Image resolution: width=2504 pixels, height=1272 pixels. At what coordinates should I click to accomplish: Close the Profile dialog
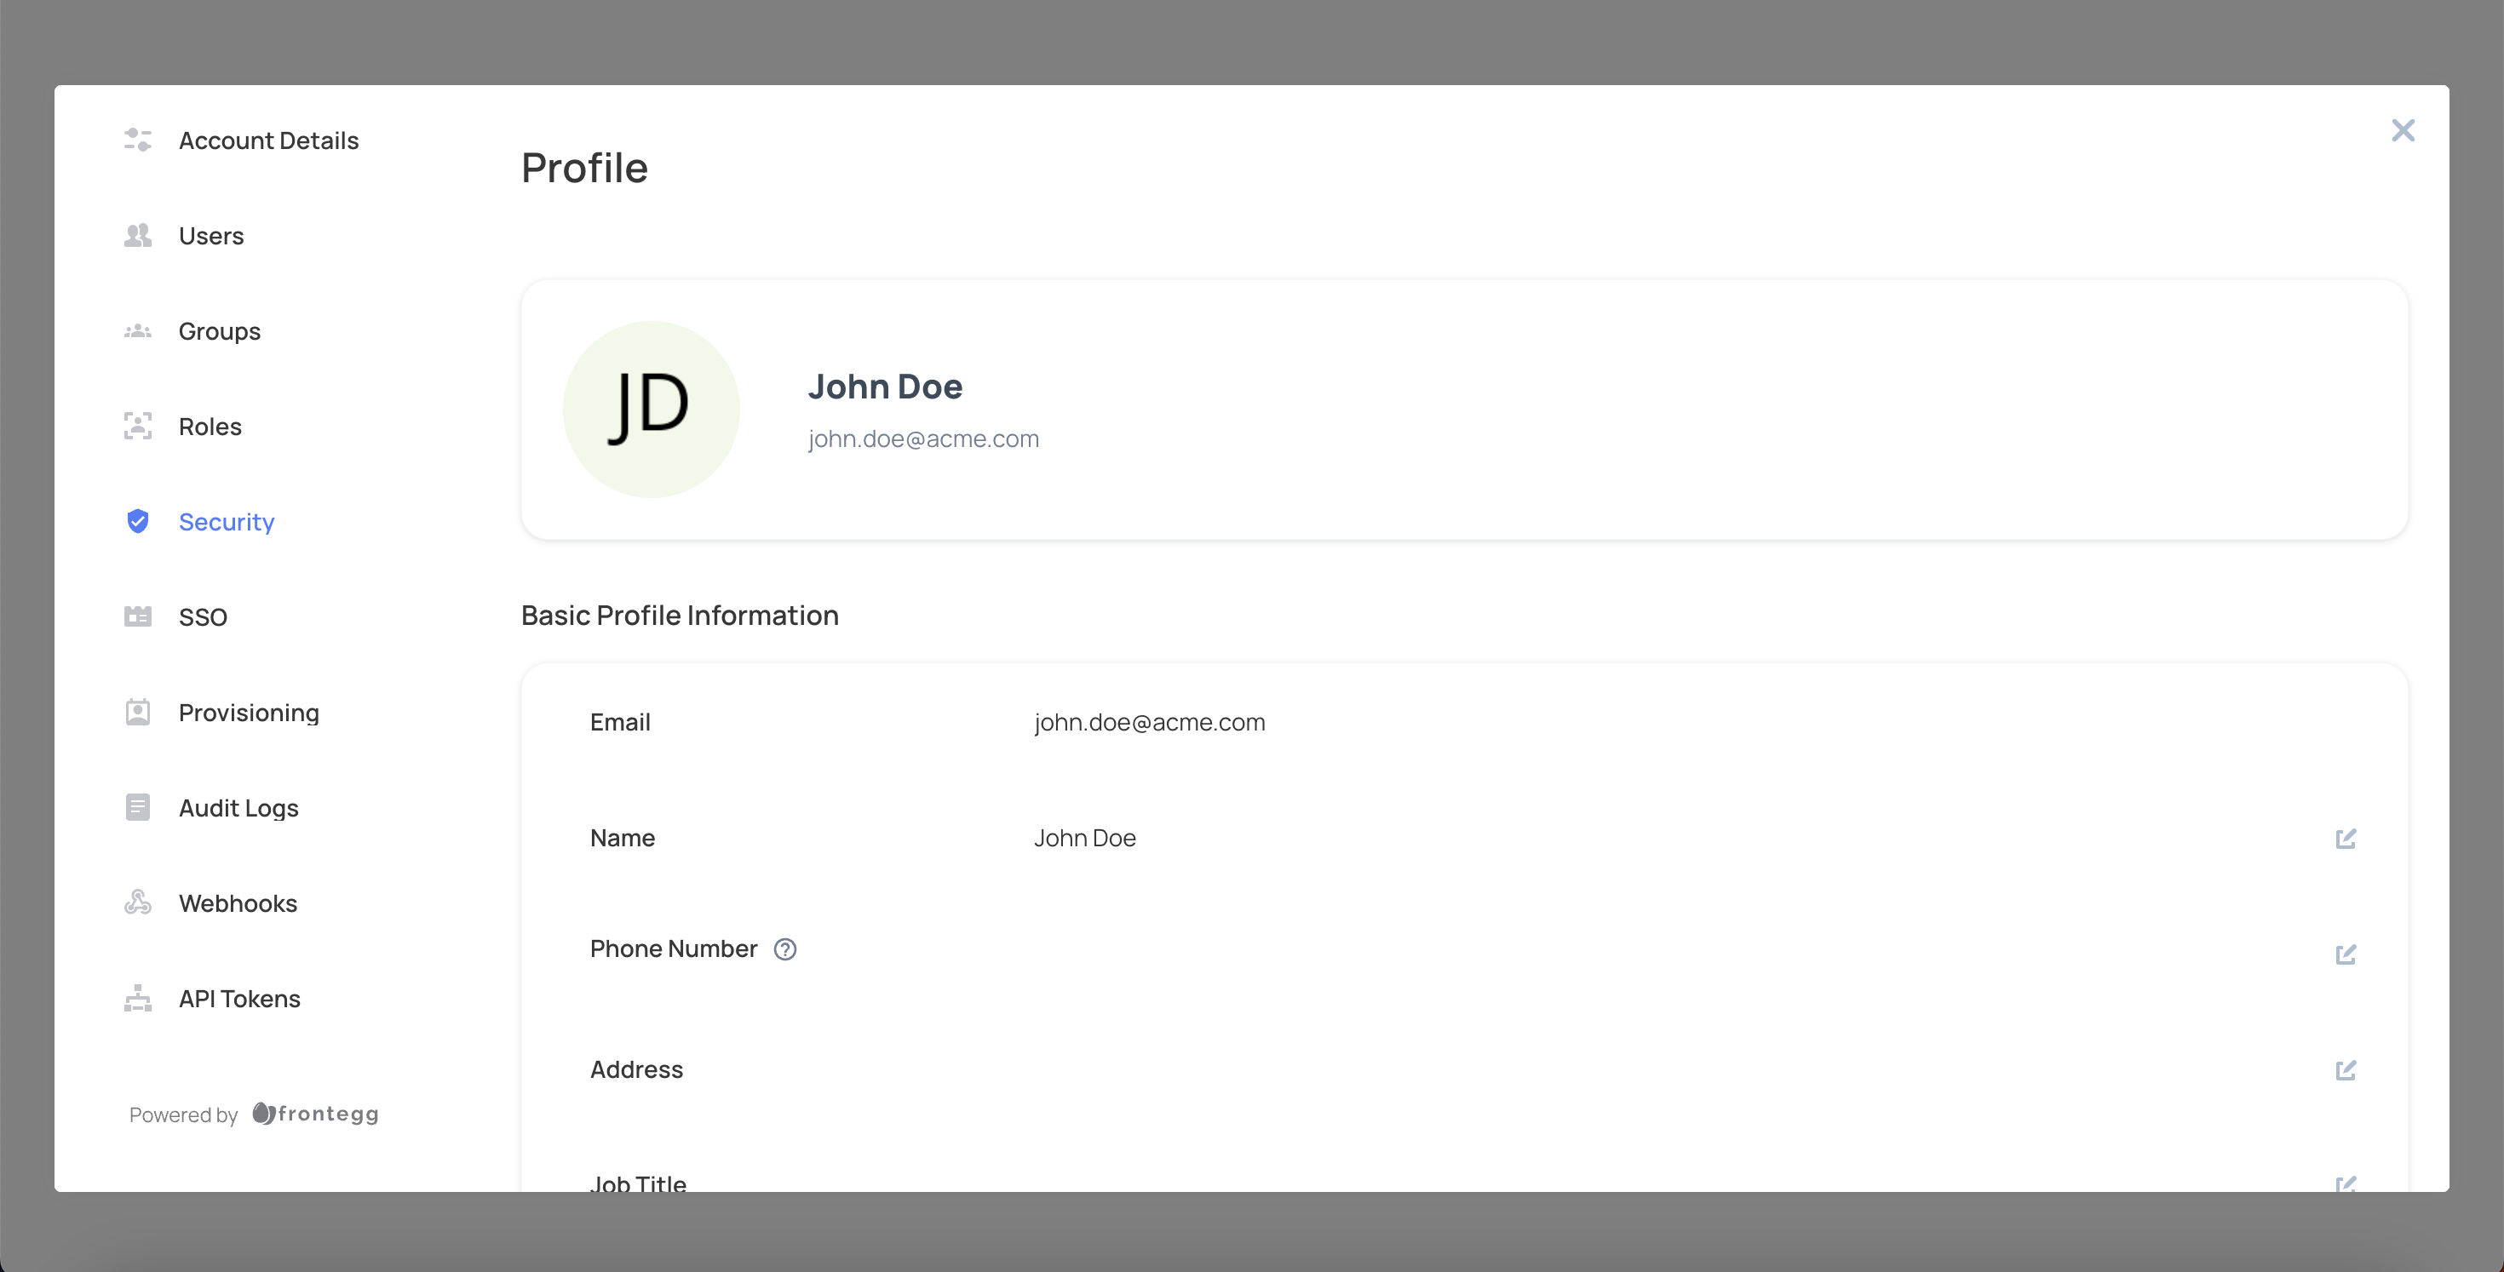(2403, 130)
